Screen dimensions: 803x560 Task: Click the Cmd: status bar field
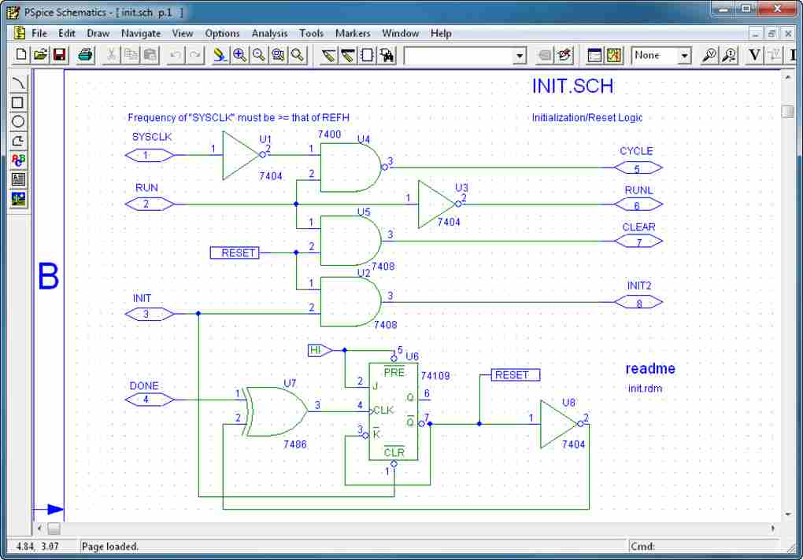[x=704, y=546]
